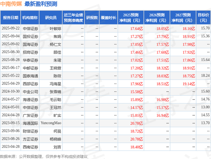Select date cell 2025-09-22
Viewport: 211px width, 159px height.
pyautogui.click(x=11, y=28)
